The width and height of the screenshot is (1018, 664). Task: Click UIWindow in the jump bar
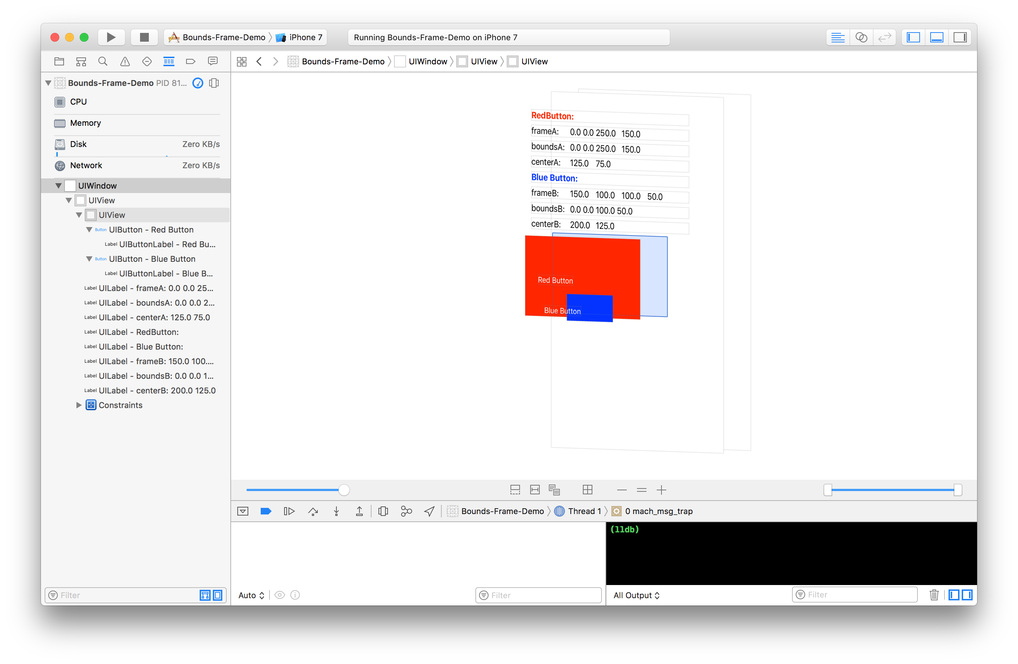tap(421, 61)
